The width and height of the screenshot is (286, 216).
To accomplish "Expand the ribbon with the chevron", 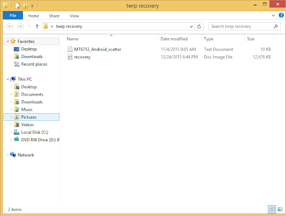I will 273,15.
